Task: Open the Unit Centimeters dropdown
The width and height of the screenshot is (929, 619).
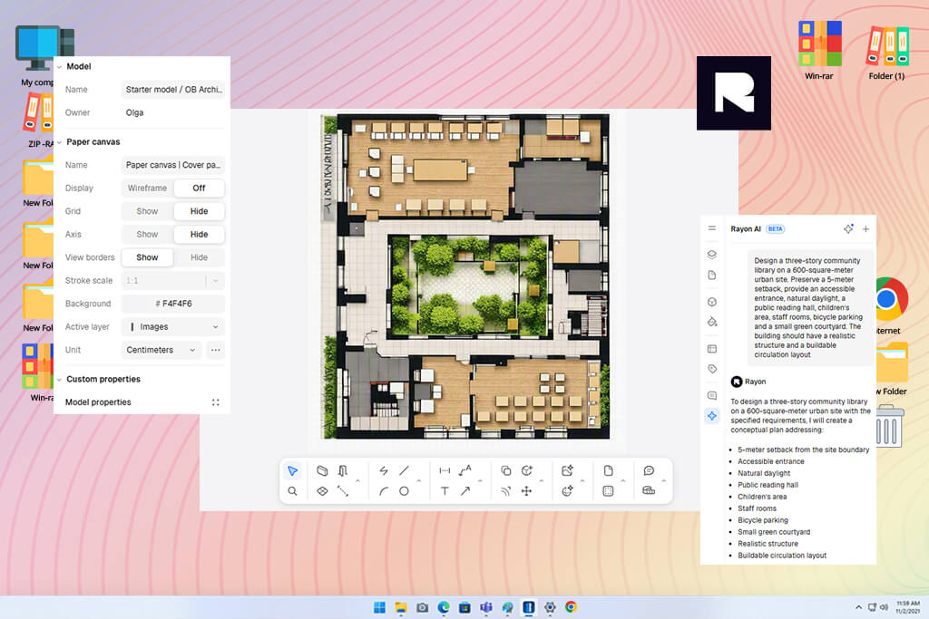Action: (x=161, y=350)
